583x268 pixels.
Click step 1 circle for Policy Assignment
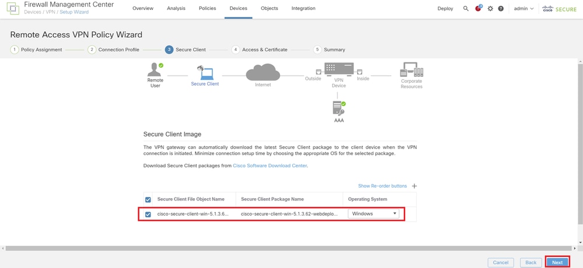(15, 50)
